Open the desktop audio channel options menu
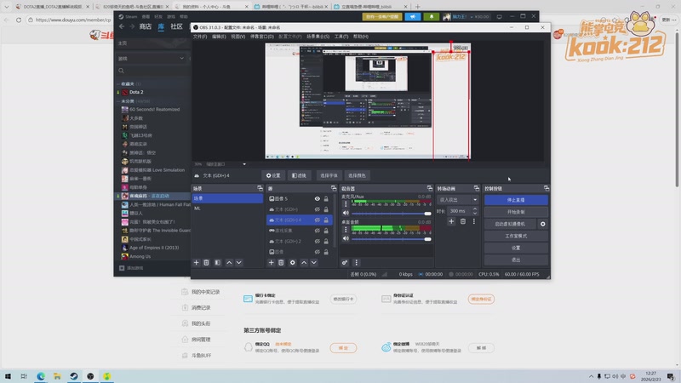 point(346,229)
